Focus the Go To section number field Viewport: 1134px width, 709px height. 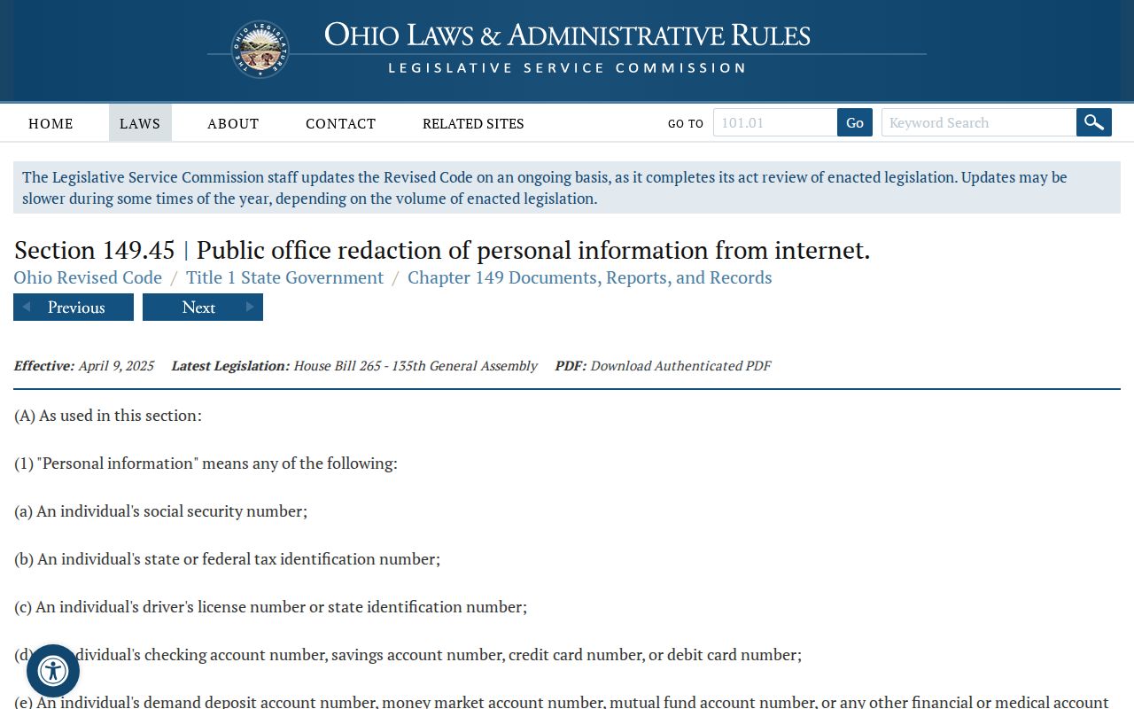tap(775, 122)
